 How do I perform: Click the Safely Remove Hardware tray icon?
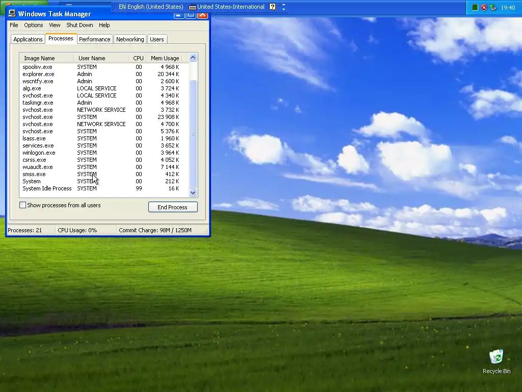pyautogui.click(x=493, y=7)
